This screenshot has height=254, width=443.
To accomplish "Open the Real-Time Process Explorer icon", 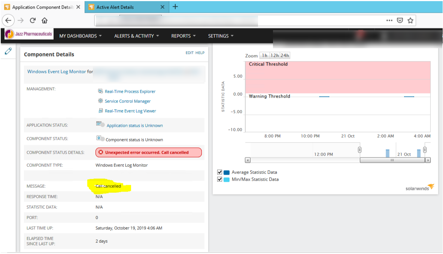I will click(x=100, y=91).
